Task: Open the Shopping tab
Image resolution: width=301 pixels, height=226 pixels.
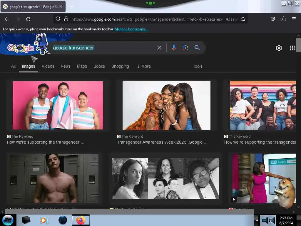Action: tap(120, 66)
